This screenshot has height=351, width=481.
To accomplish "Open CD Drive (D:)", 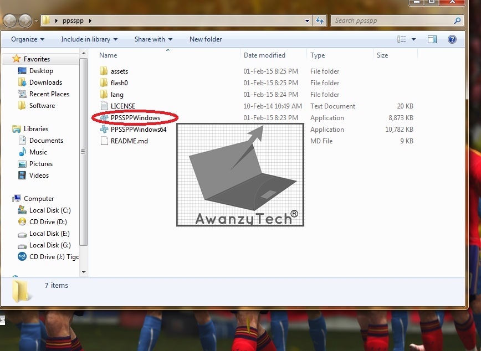I will (48, 222).
